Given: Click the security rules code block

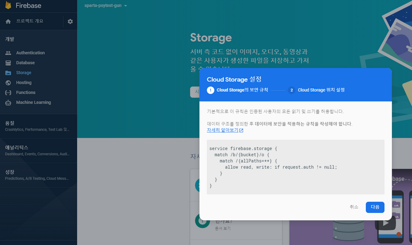Looking at the screenshot, I should click(295, 167).
